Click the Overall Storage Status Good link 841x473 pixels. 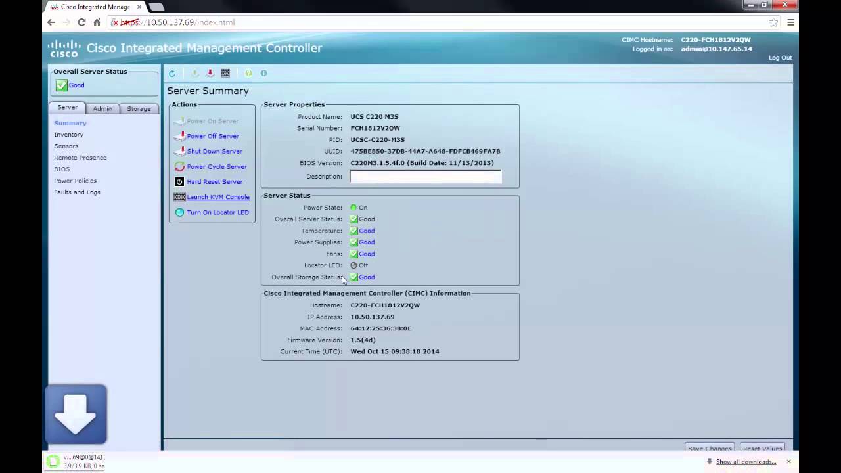coord(367,277)
